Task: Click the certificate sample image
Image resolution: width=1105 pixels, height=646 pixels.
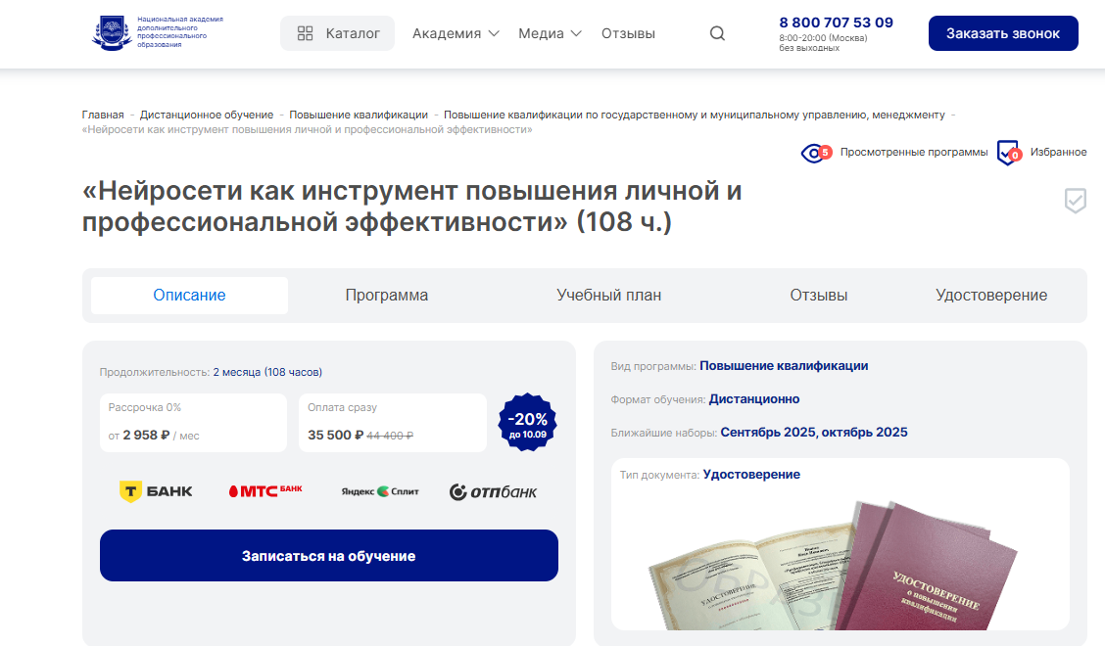Action: pos(834,565)
